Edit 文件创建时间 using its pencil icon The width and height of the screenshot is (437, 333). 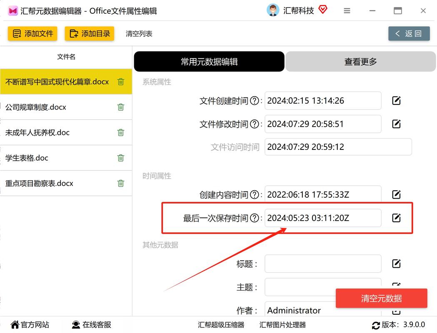tap(396, 100)
